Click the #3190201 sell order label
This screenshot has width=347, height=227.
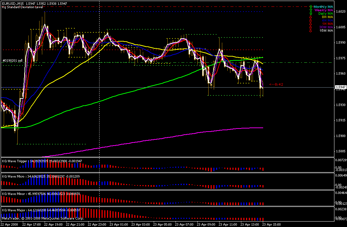click(12, 60)
